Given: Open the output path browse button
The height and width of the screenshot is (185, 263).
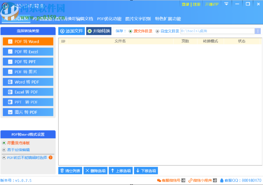Looking at the screenshot, I should pos(257,31).
